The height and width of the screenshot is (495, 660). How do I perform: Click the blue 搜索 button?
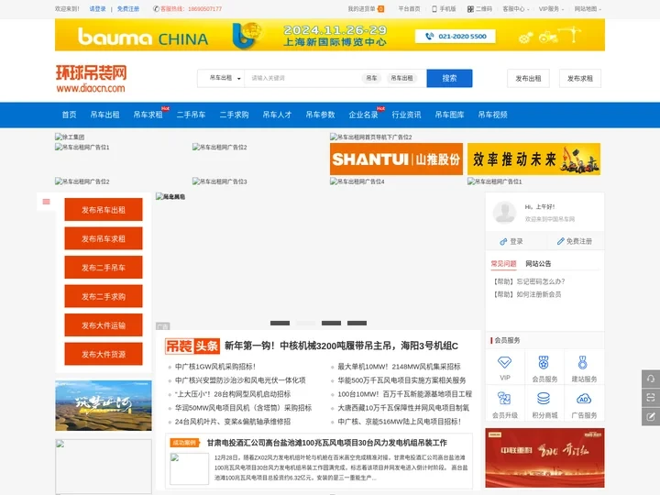(449, 78)
